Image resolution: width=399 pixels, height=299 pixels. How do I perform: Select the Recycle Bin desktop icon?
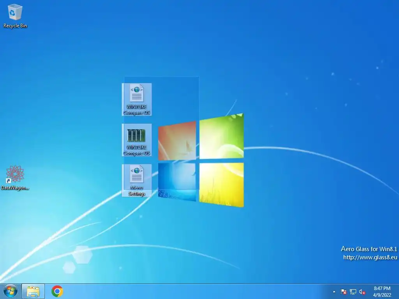15,16
